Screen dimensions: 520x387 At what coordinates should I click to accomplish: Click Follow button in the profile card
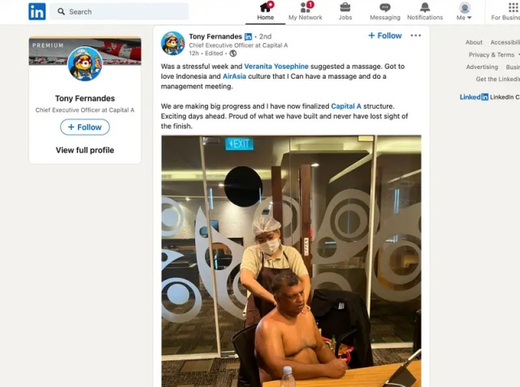pyautogui.click(x=84, y=127)
